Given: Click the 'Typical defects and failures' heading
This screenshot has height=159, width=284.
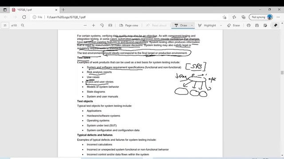Looking at the screenshot, I should click(x=95, y=135).
